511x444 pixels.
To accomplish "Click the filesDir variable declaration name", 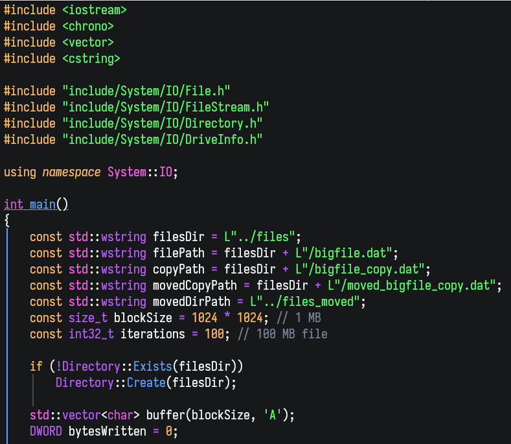I will click(x=178, y=237).
